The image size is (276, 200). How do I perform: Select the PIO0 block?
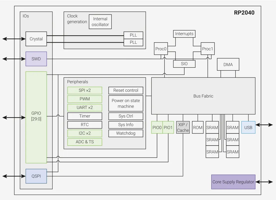pos(157,127)
